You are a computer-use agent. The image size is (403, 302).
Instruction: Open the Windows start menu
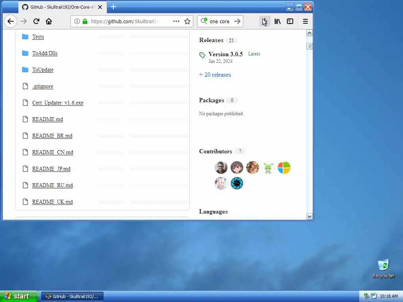click(x=19, y=296)
